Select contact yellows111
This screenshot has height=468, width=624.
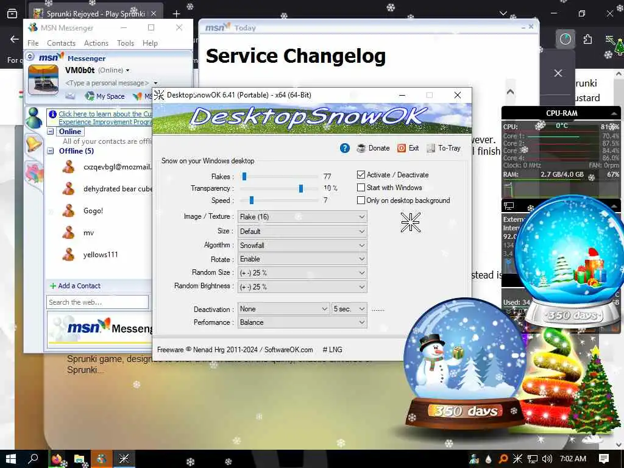click(90, 255)
